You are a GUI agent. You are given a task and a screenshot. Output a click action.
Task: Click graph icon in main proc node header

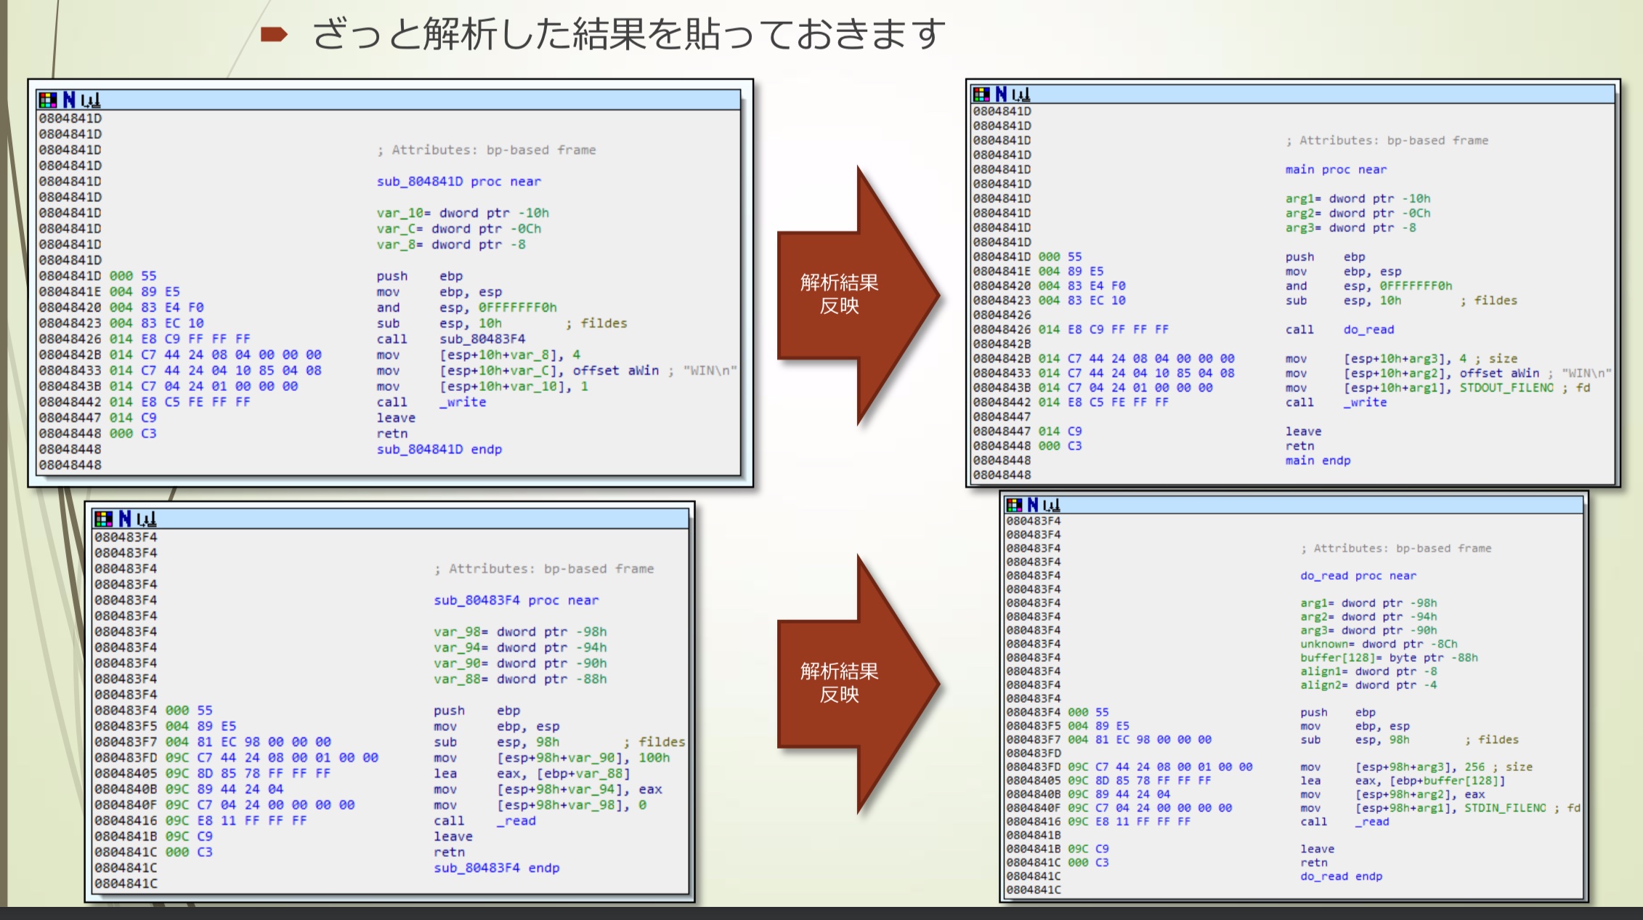[x=1021, y=94]
